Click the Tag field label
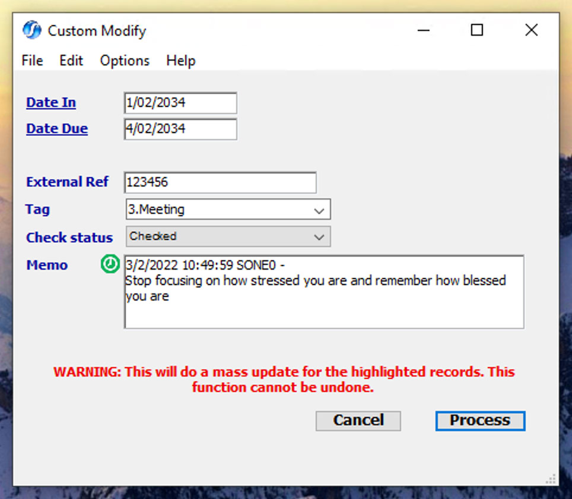The width and height of the screenshot is (572, 499). point(37,209)
